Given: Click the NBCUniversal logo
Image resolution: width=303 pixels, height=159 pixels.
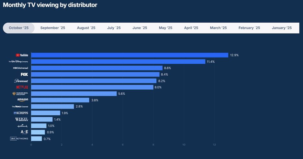Looking at the screenshot, I should coord(20,68).
